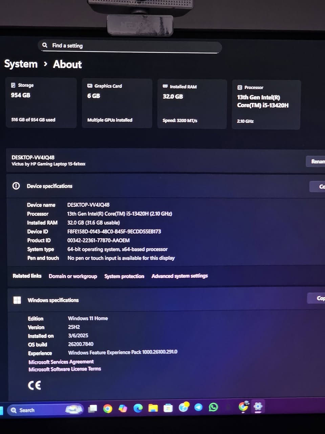Click the Rename this PC button

pyautogui.click(x=317, y=161)
